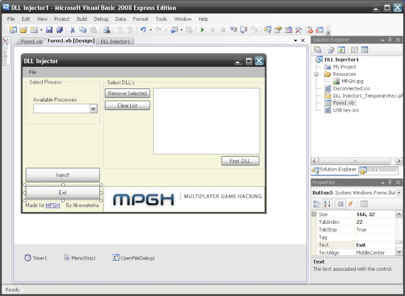Click the Exit button on the form
The height and width of the screenshot is (296, 405).
(62, 192)
